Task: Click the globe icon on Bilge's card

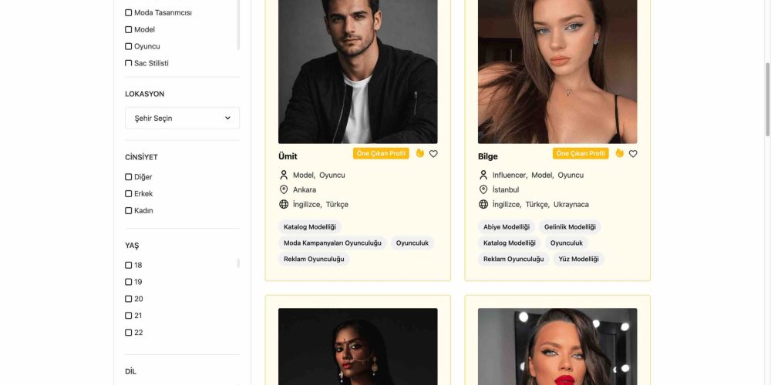Action: click(x=483, y=204)
